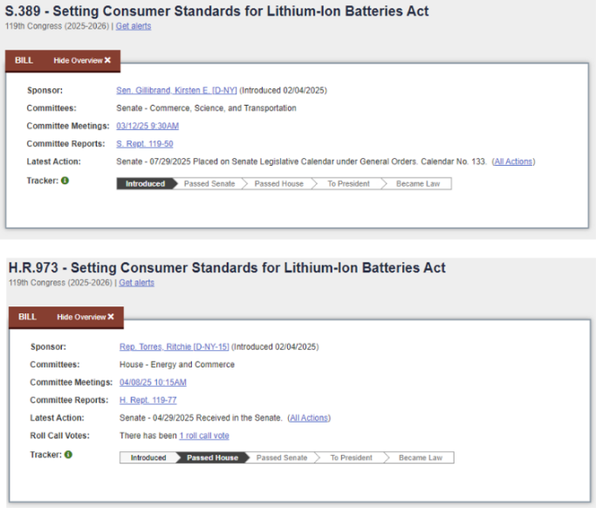Open the BILL tab for S.389
The image size is (596, 508).
click(24, 60)
